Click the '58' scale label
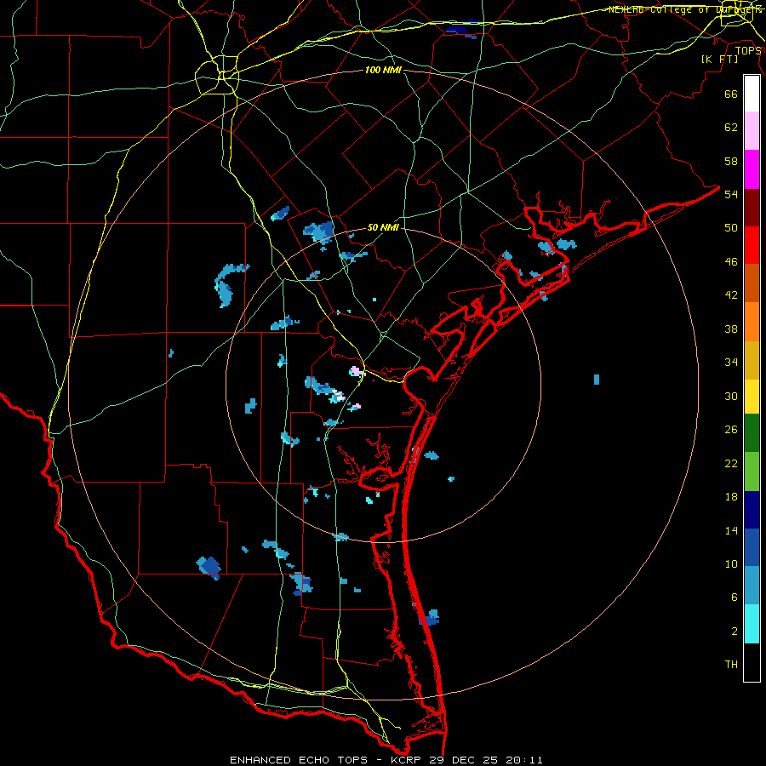 point(731,161)
